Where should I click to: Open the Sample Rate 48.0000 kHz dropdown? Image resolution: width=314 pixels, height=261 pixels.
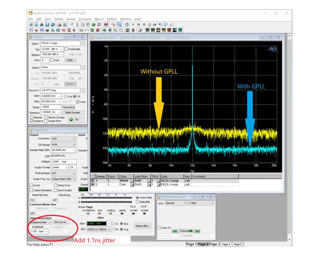tap(74, 150)
